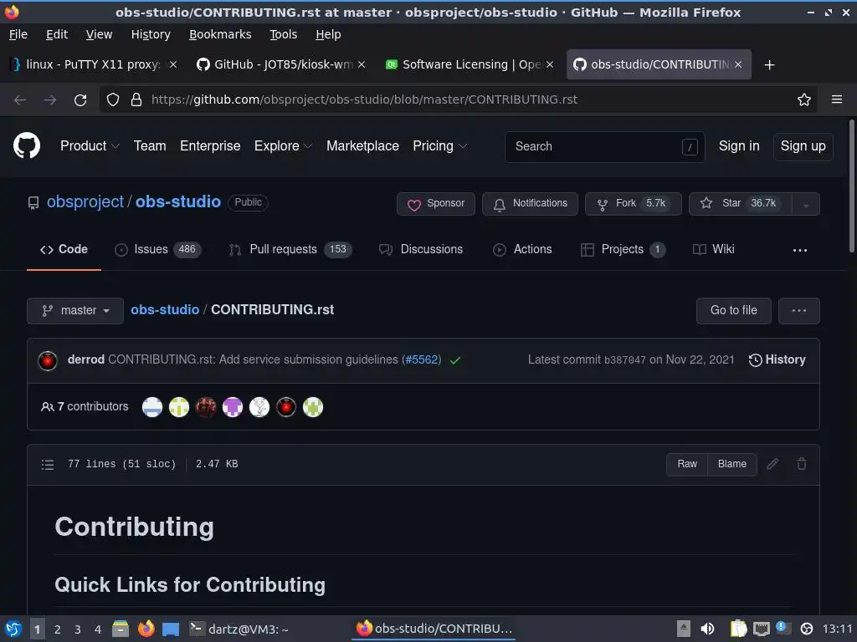Click the Sponsor button
857x642 pixels.
coord(436,204)
